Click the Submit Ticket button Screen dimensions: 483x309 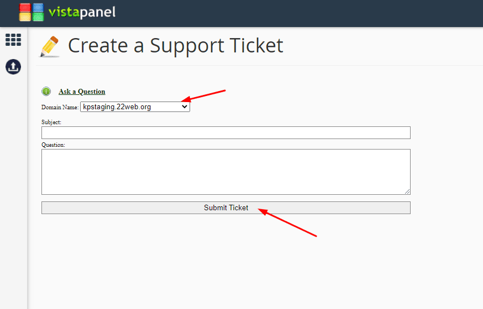click(x=226, y=208)
